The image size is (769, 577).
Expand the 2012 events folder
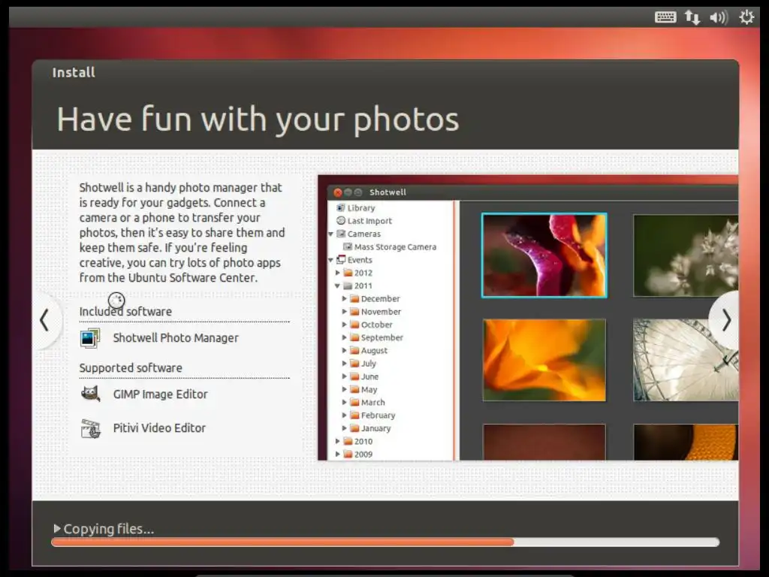[337, 273]
